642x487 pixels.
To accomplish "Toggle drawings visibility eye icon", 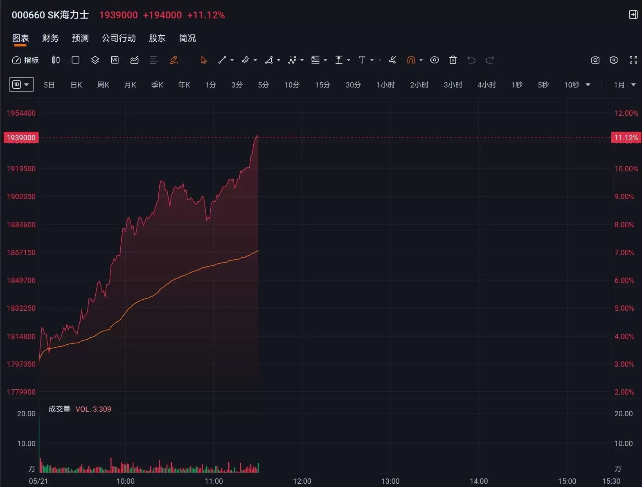I will 435,60.
